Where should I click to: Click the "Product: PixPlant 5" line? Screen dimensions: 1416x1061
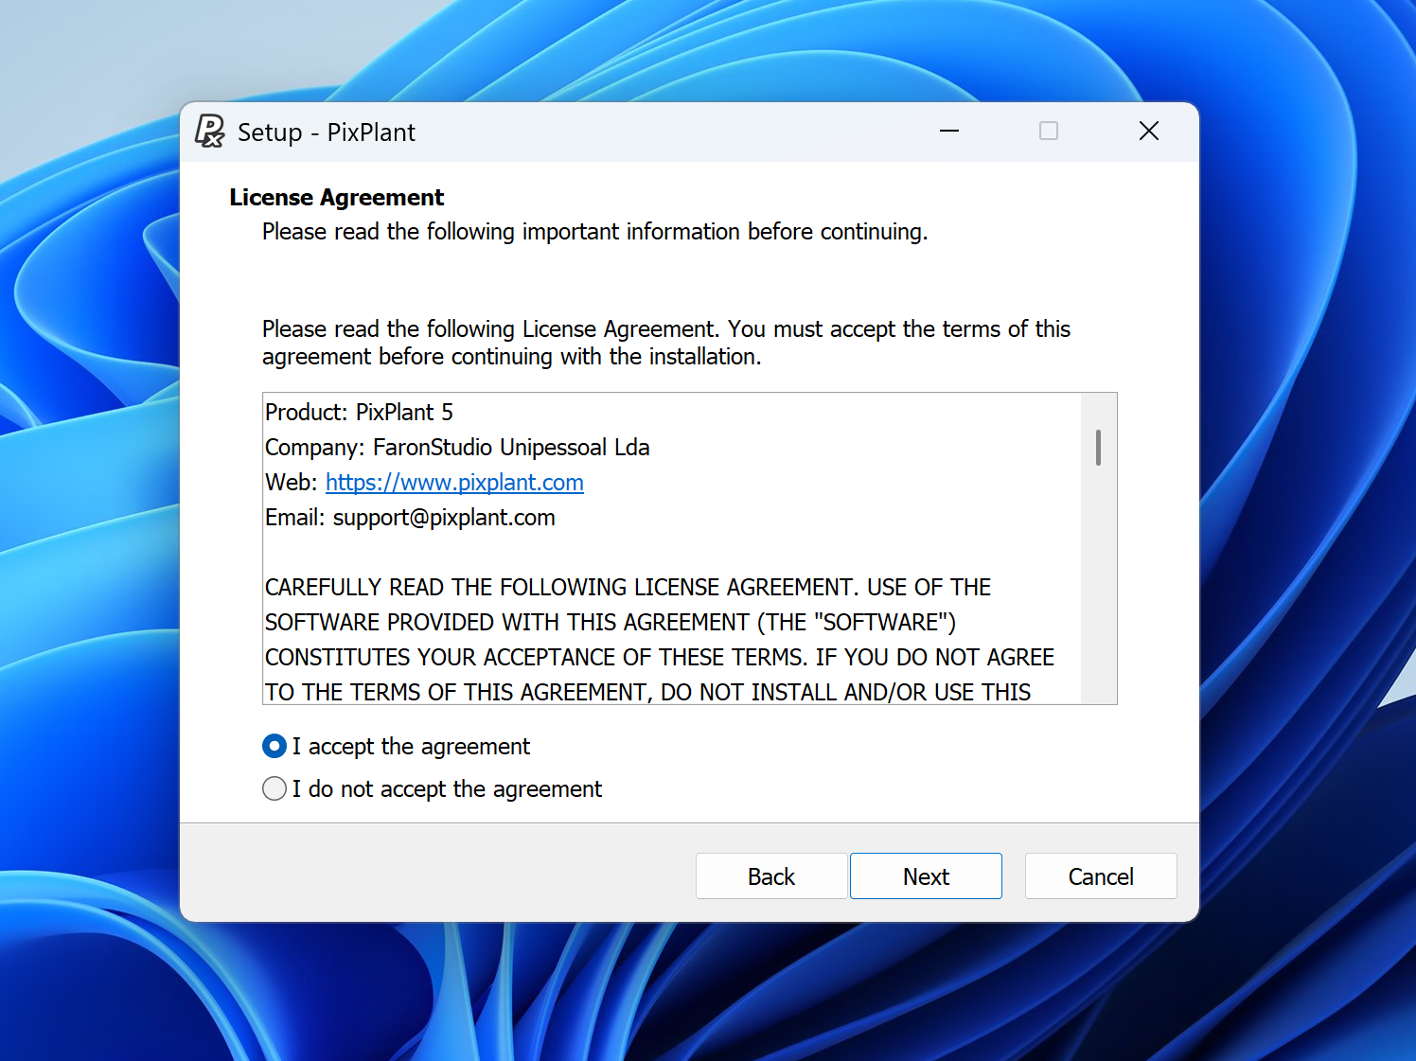360,413
